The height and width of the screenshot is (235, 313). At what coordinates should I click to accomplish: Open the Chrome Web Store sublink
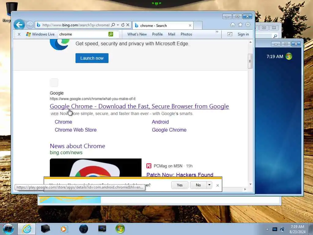pos(76,130)
